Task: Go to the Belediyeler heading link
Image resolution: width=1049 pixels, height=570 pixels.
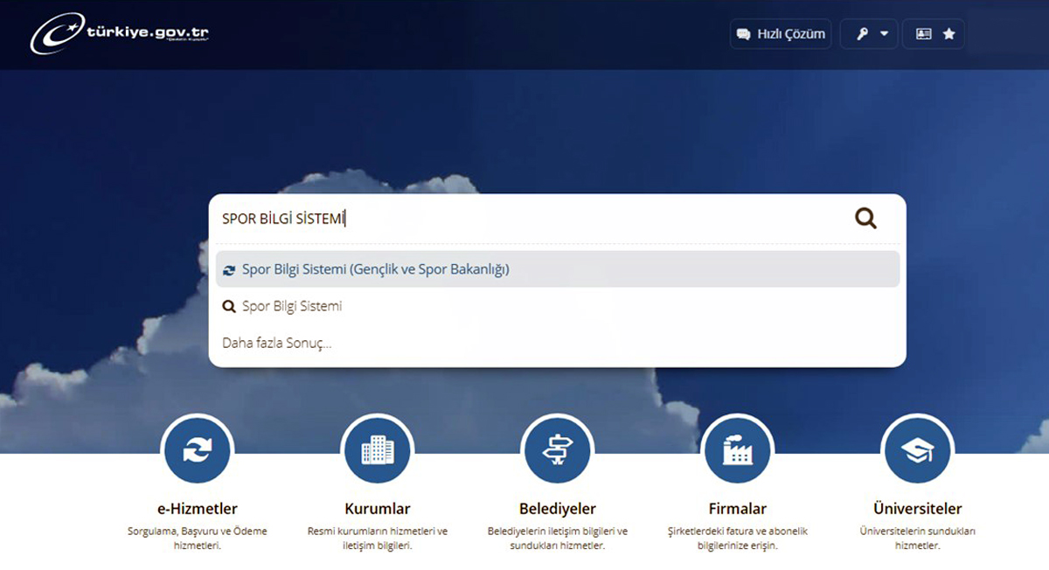Action: pos(558,509)
